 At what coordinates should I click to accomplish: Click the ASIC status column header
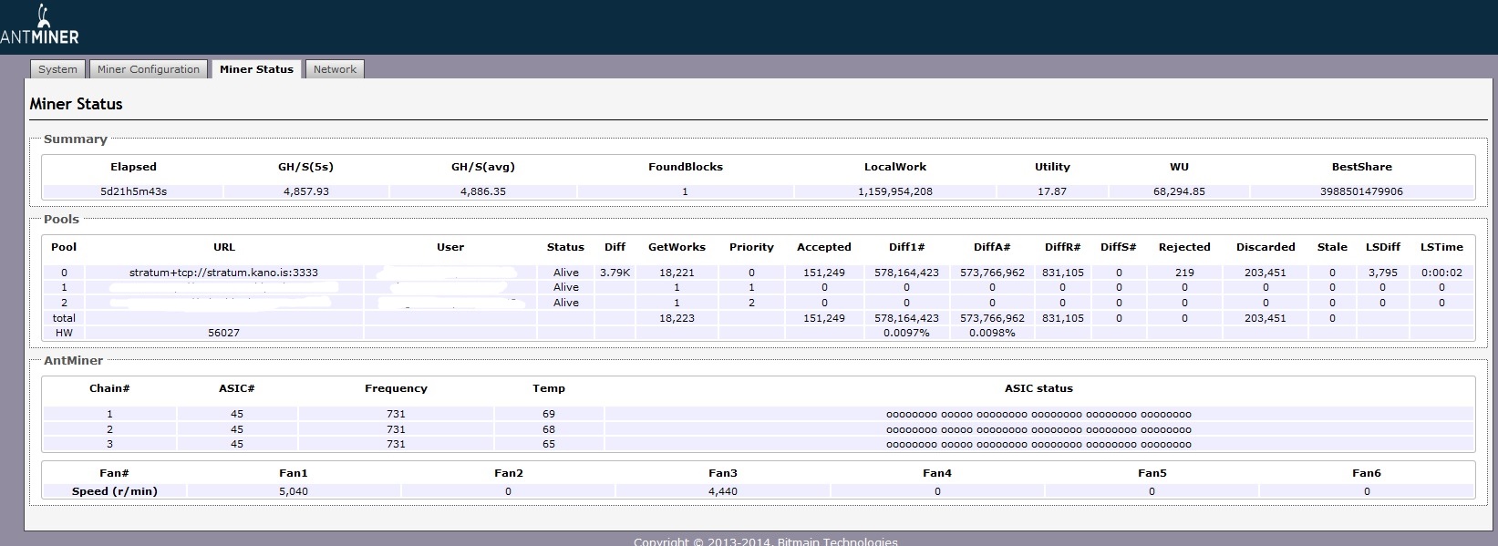coord(1038,388)
